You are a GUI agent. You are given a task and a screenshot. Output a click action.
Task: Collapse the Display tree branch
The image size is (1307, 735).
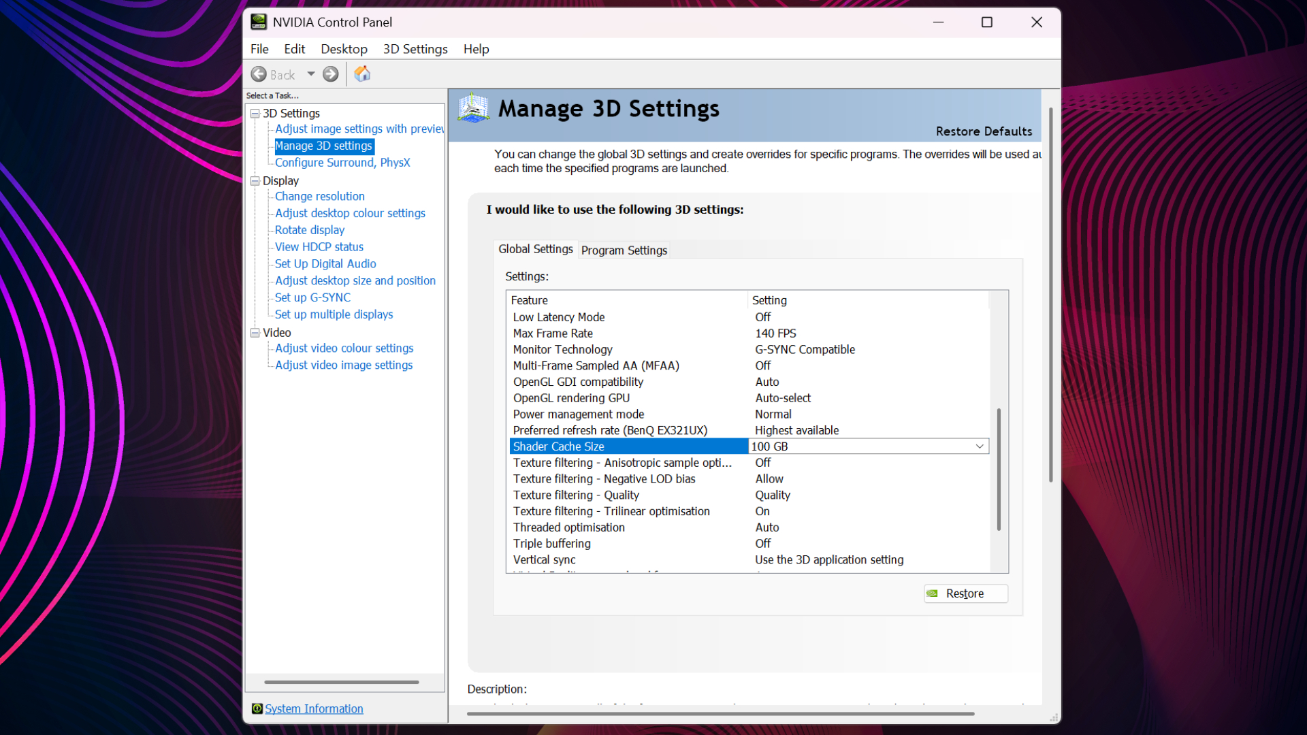click(x=255, y=180)
